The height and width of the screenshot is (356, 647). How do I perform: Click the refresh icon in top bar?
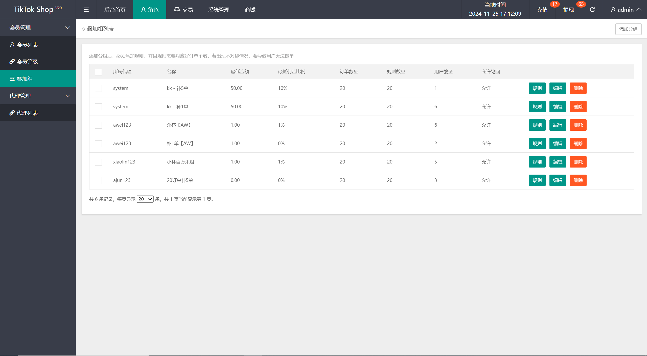(x=592, y=10)
